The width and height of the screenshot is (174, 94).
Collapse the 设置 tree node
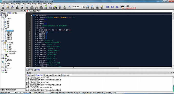click(1, 55)
